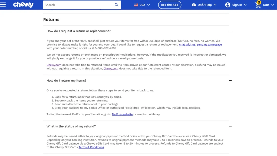
Task: Follow the 'send us a message' link
Action: pos(209,44)
